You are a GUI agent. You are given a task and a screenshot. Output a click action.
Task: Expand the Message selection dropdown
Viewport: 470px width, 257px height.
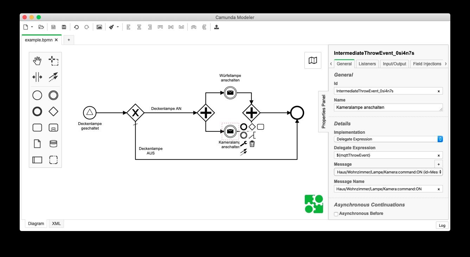[x=388, y=172]
